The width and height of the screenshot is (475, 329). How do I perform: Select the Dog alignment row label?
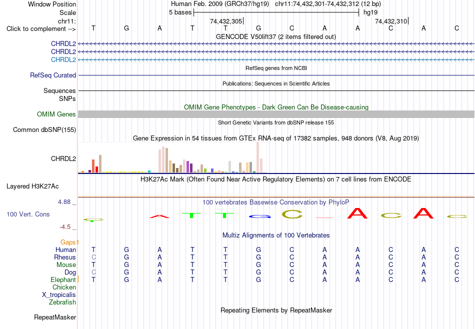pos(70,272)
